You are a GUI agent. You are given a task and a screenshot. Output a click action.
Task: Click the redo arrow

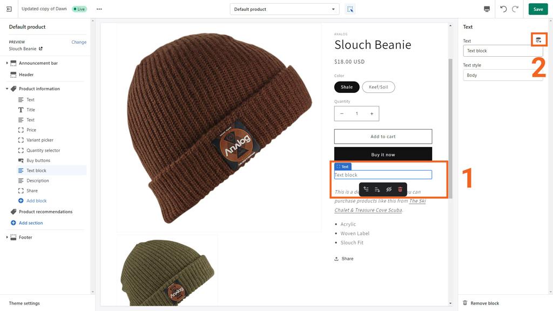(515, 9)
